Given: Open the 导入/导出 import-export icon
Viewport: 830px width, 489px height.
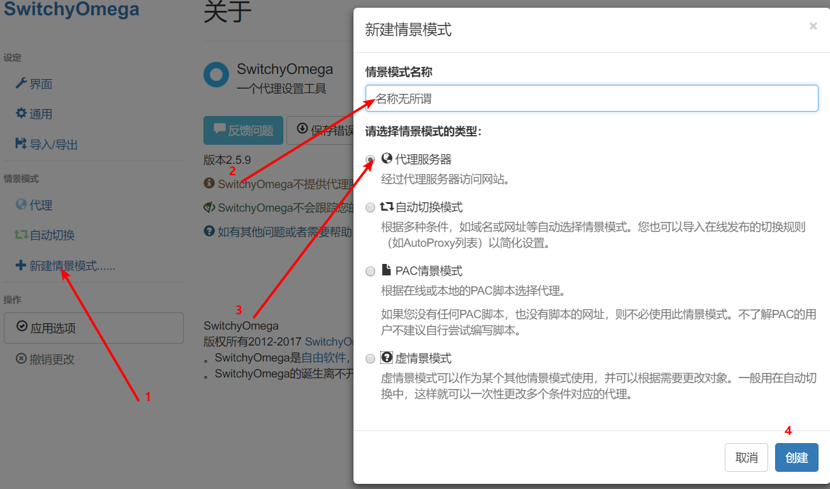Looking at the screenshot, I should point(22,144).
